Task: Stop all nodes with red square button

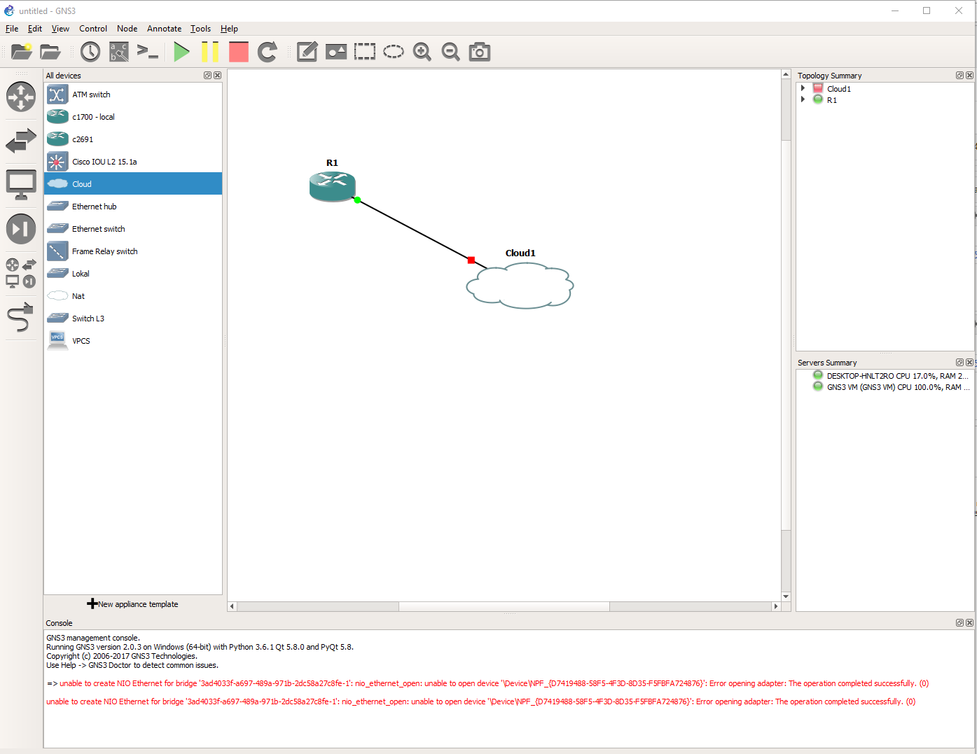Action: click(239, 52)
